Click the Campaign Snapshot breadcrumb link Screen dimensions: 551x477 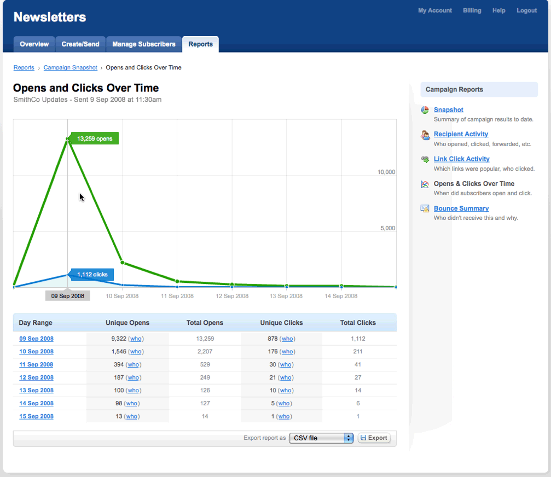pyautogui.click(x=71, y=68)
